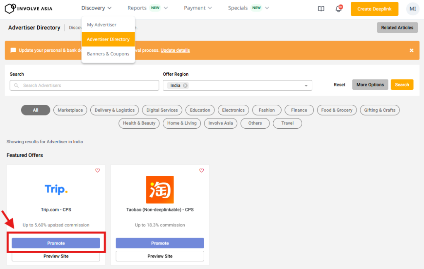The width and height of the screenshot is (424, 269).
Task: Dismiss the orange update details banner
Action: coord(411,50)
